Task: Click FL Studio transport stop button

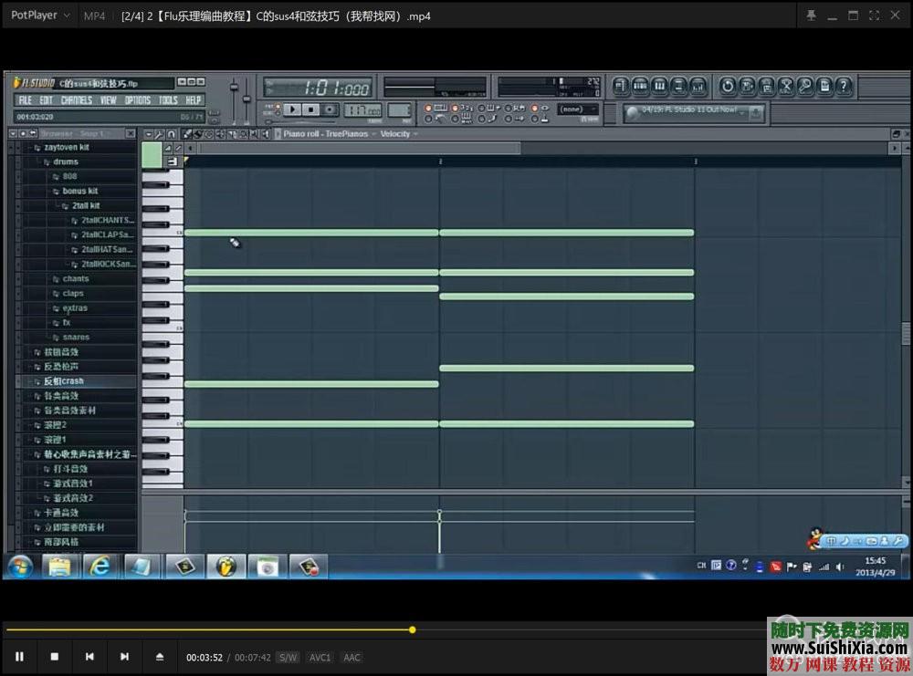Action: click(x=311, y=109)
